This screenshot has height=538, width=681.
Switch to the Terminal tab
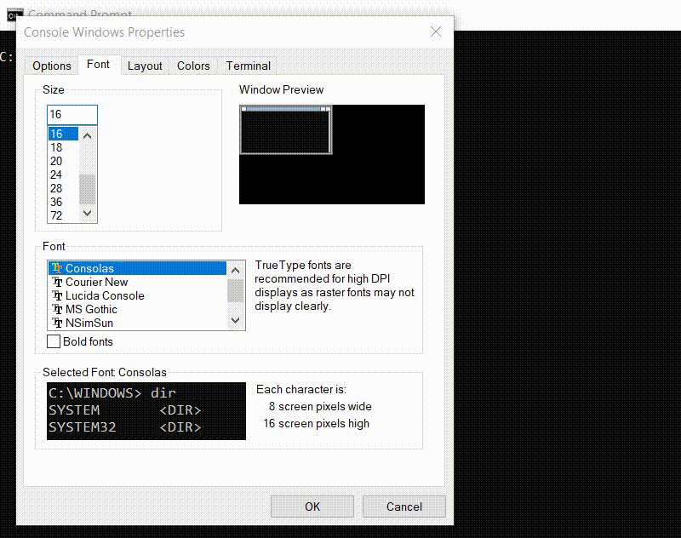pyautogui.click(x=247, y=66)
